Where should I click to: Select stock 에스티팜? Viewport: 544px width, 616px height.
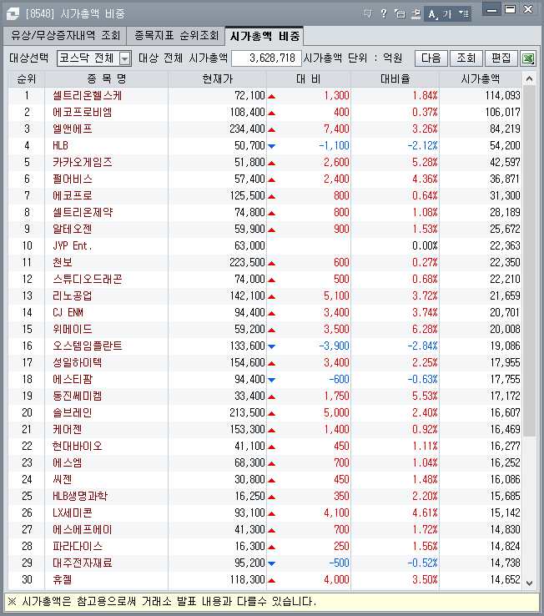73,380
